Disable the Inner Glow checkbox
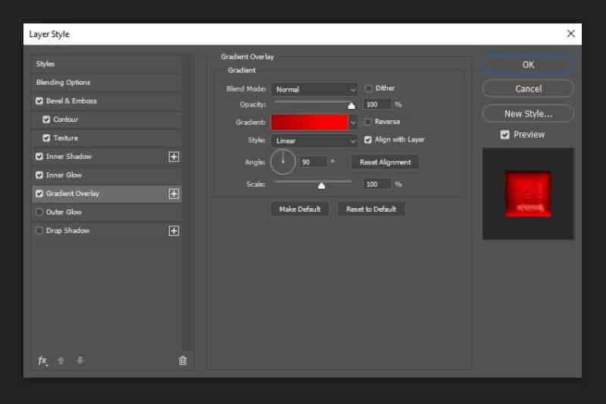Image resolution: width=606 pixels, height=404 pixels. click(x=39, y=176)
